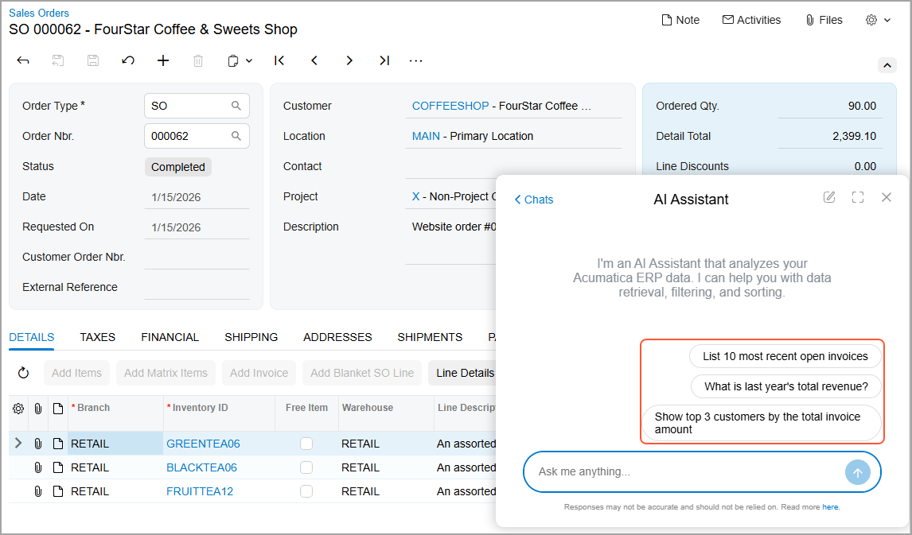Click the Order Type lookup magnifier
Viewport: 912px width, 535px height.
pyautogui.click(x=236, y=106)
